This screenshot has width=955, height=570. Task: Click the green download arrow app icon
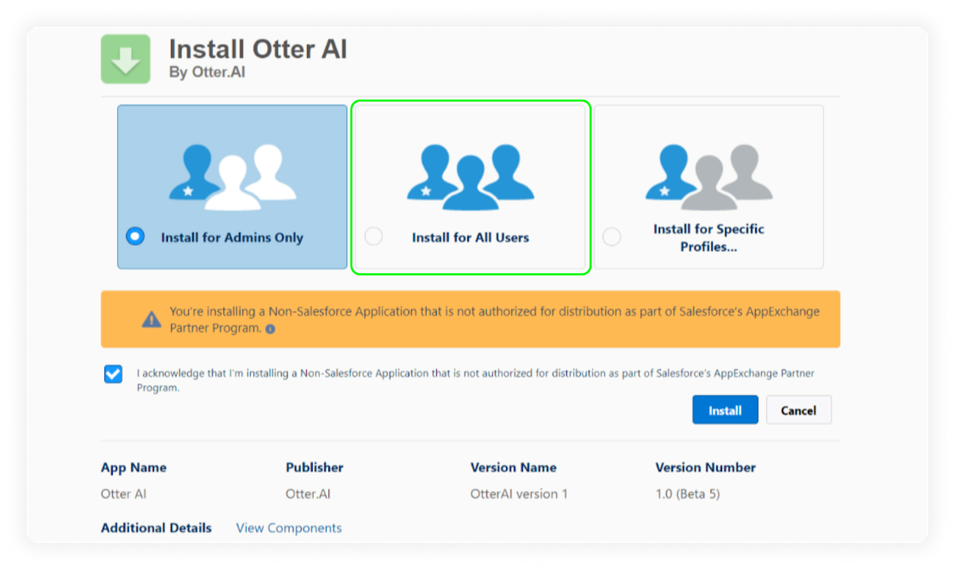point(125,59)
